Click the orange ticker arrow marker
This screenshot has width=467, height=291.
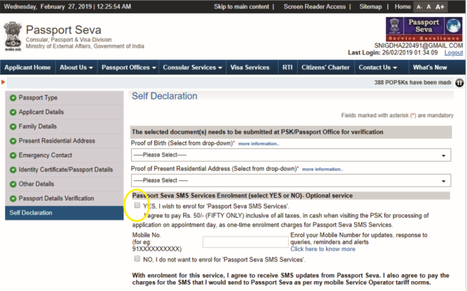click(x=3, y=82)
